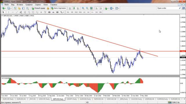Open Periods clock icon

111,8
